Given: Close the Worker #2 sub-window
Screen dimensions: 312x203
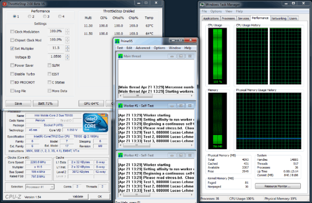Looking at the screenshot, I should [189, 155].
